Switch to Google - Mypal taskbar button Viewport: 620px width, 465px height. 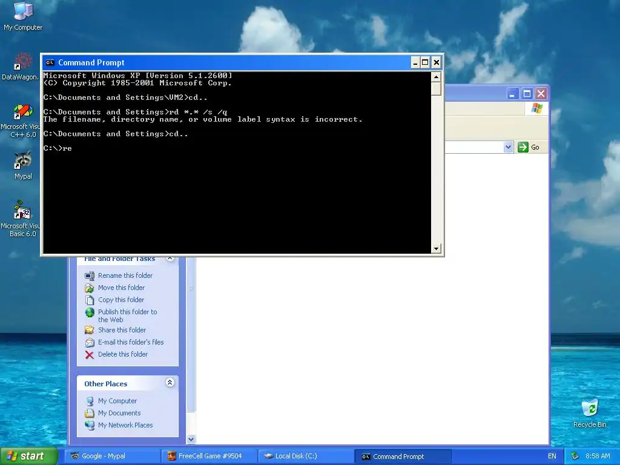(113, 456)
